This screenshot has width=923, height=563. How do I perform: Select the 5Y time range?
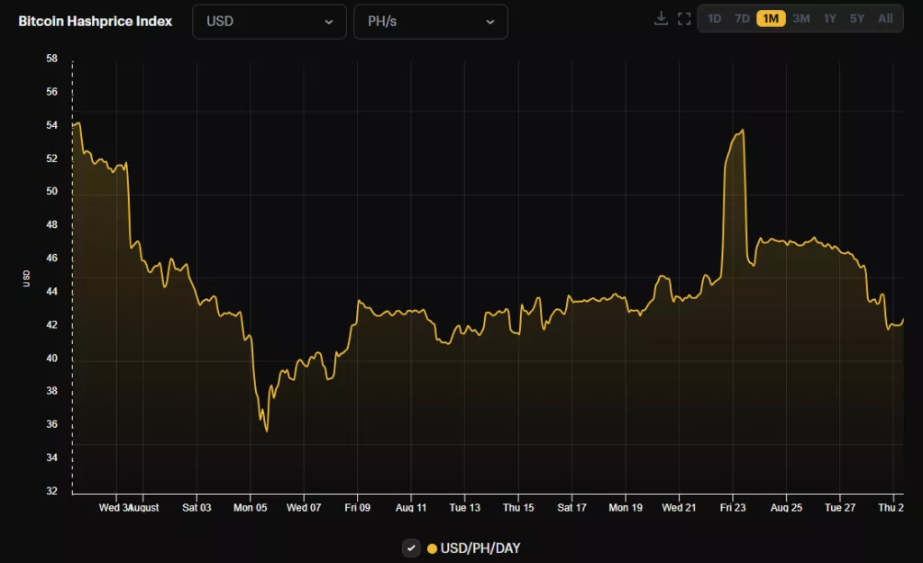click(856, 19)
